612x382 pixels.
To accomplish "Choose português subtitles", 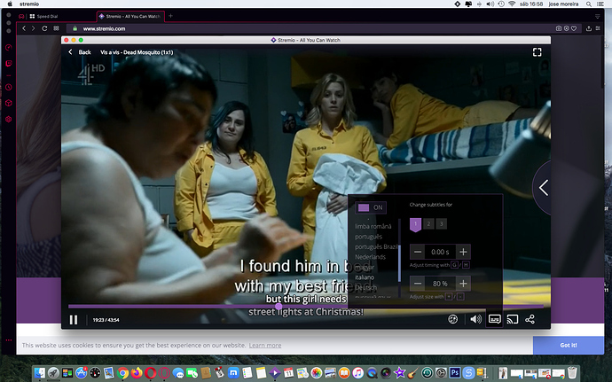I will (x=368, y=237).
